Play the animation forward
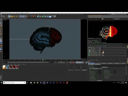Screen dimensions: 128x96 coord(63,62)
